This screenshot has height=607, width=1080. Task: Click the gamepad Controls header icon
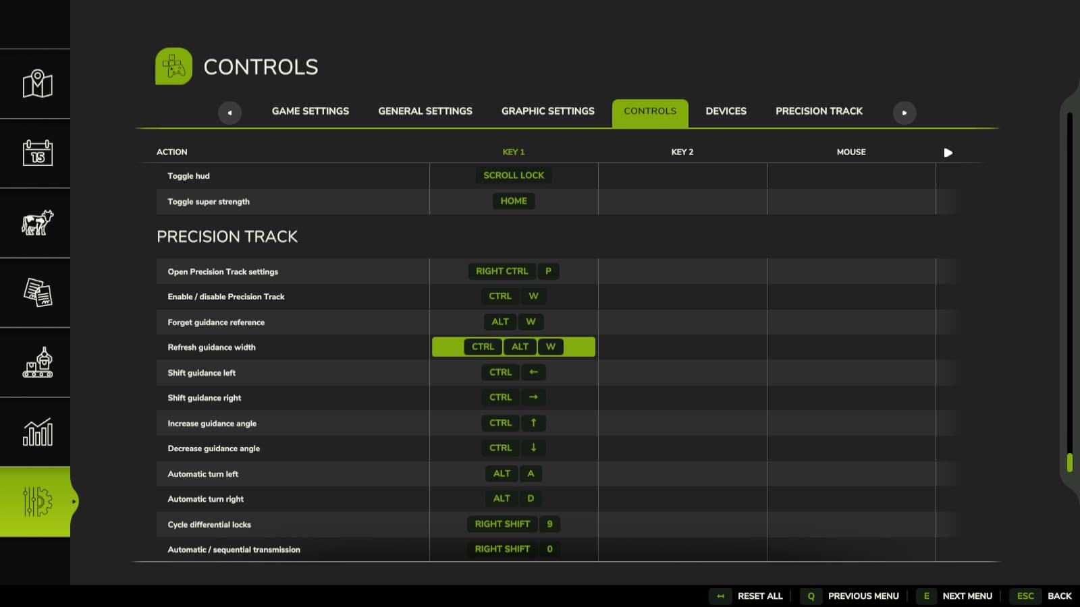point(173,66)
